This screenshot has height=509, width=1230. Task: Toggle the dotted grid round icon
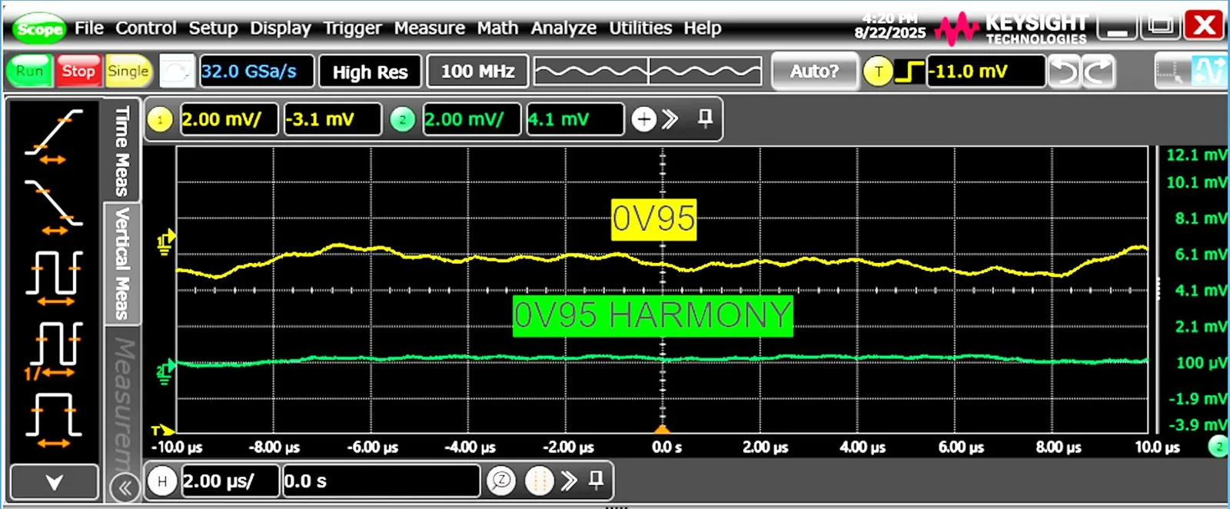click(539, 481)
